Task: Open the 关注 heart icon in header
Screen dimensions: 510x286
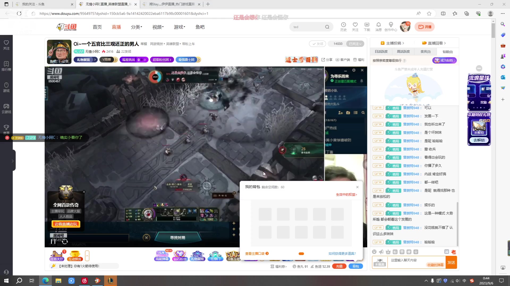Action: tap(355, 26)
